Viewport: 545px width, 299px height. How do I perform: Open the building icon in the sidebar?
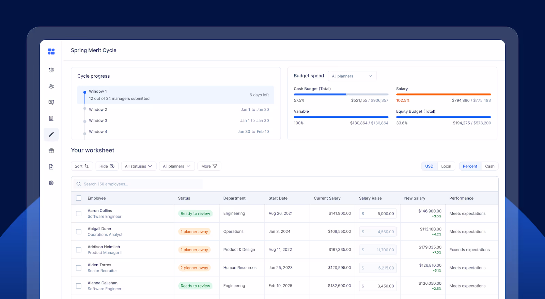(x=51, y=118)
